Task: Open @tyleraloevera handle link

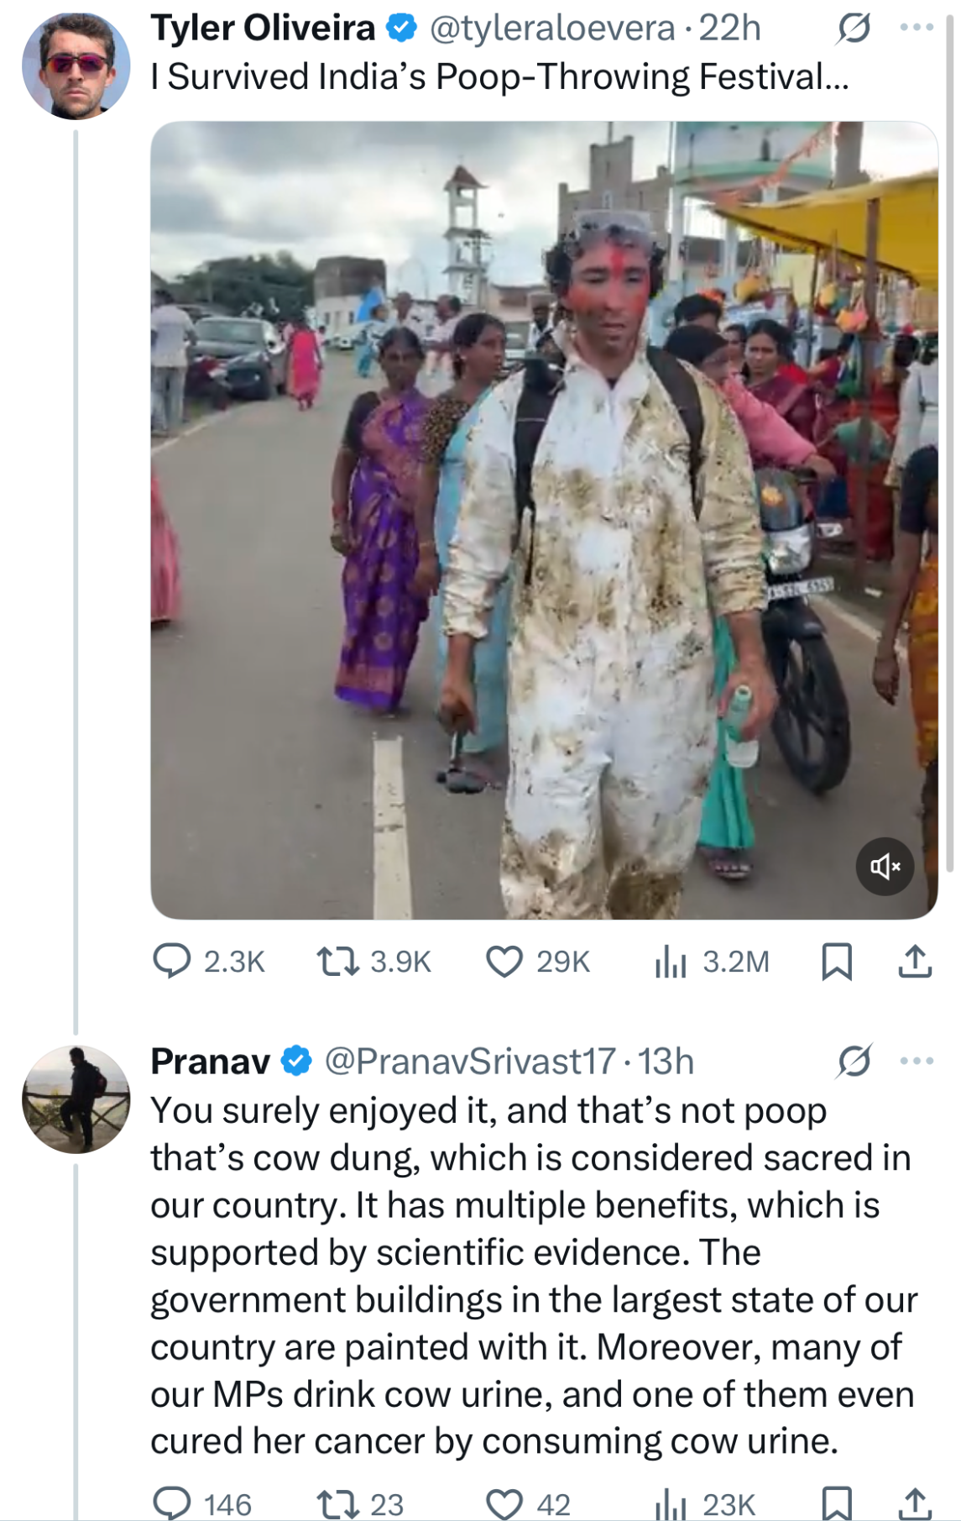Action: 552,29
